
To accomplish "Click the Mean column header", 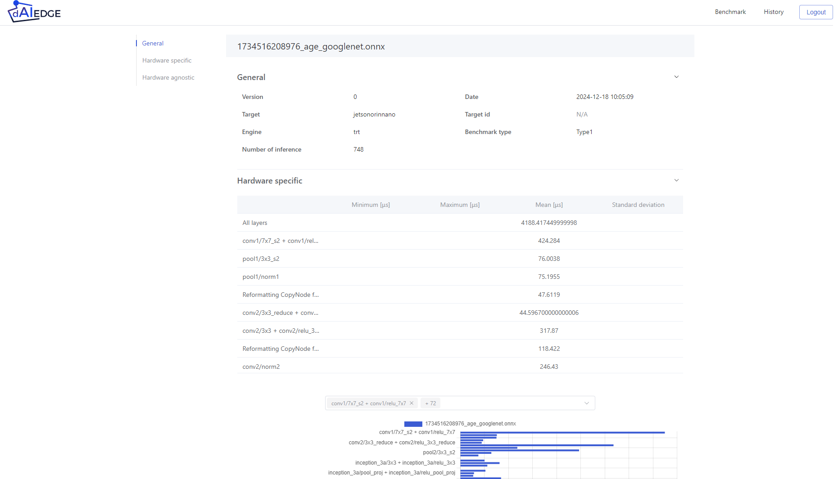I will click(548, 205).
